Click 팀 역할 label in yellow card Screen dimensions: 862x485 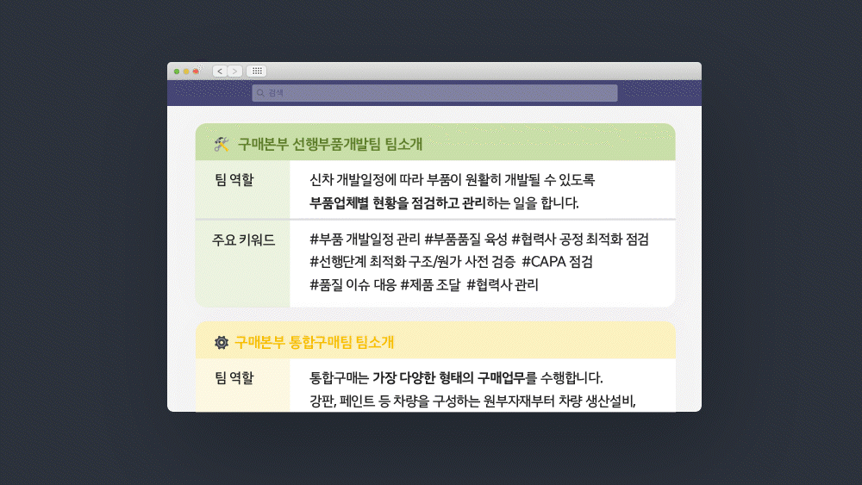point(234,378)
